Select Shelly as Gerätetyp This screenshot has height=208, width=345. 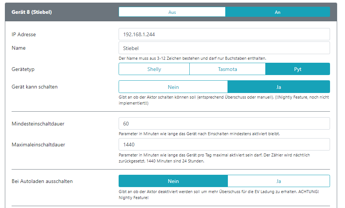[154, 69]
